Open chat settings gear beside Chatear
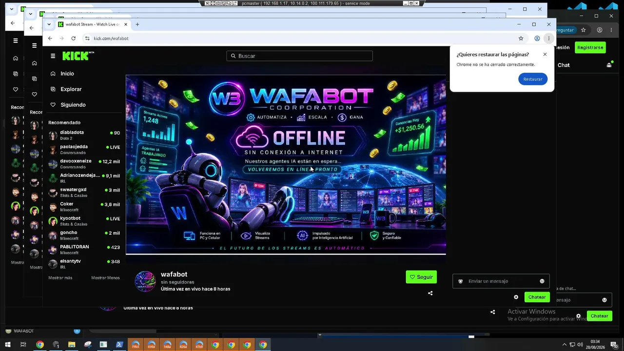Screen dimensions: 624x351 [516, 297]
